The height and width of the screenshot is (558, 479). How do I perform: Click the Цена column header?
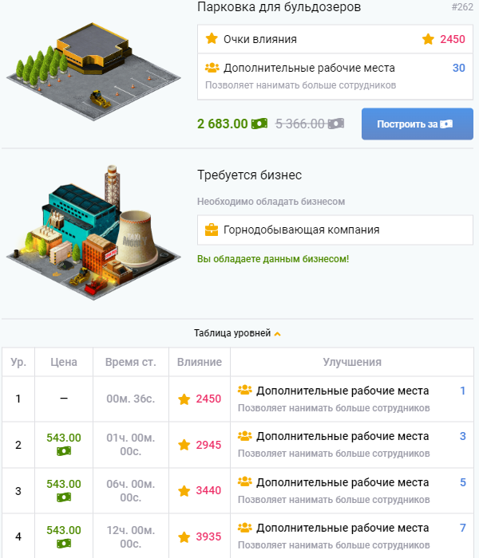[x=64, y=362]
